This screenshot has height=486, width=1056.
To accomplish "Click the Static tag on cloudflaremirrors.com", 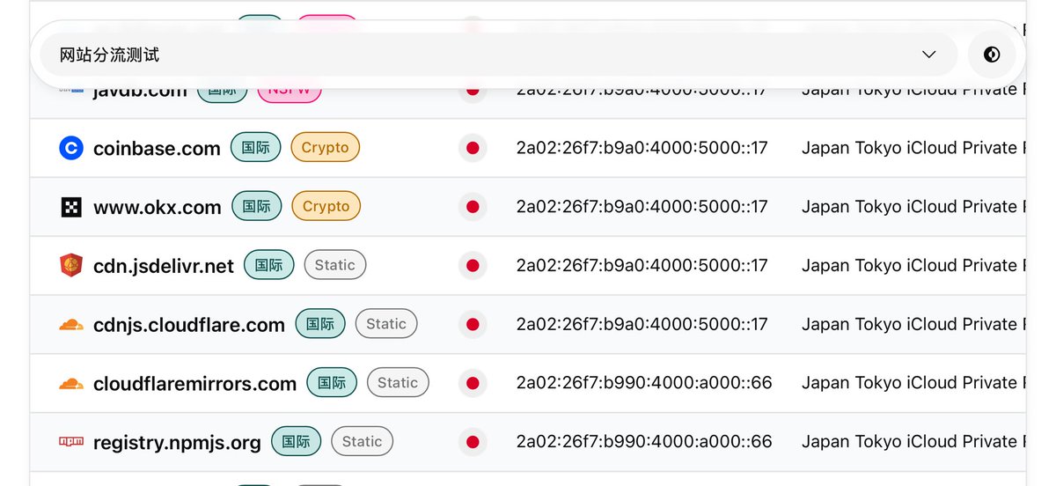I will [398, 383].
